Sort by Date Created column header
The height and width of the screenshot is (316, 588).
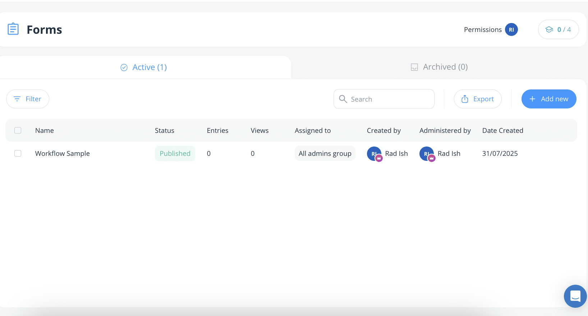tap(503, 130)
